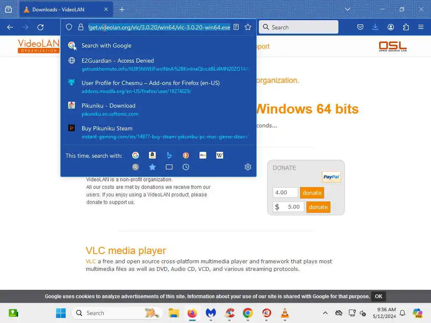
Task: Toggle reader view icon in address bar
Action: [236, 27]
